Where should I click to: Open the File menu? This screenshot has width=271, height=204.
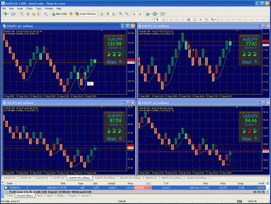coord(4,9)
